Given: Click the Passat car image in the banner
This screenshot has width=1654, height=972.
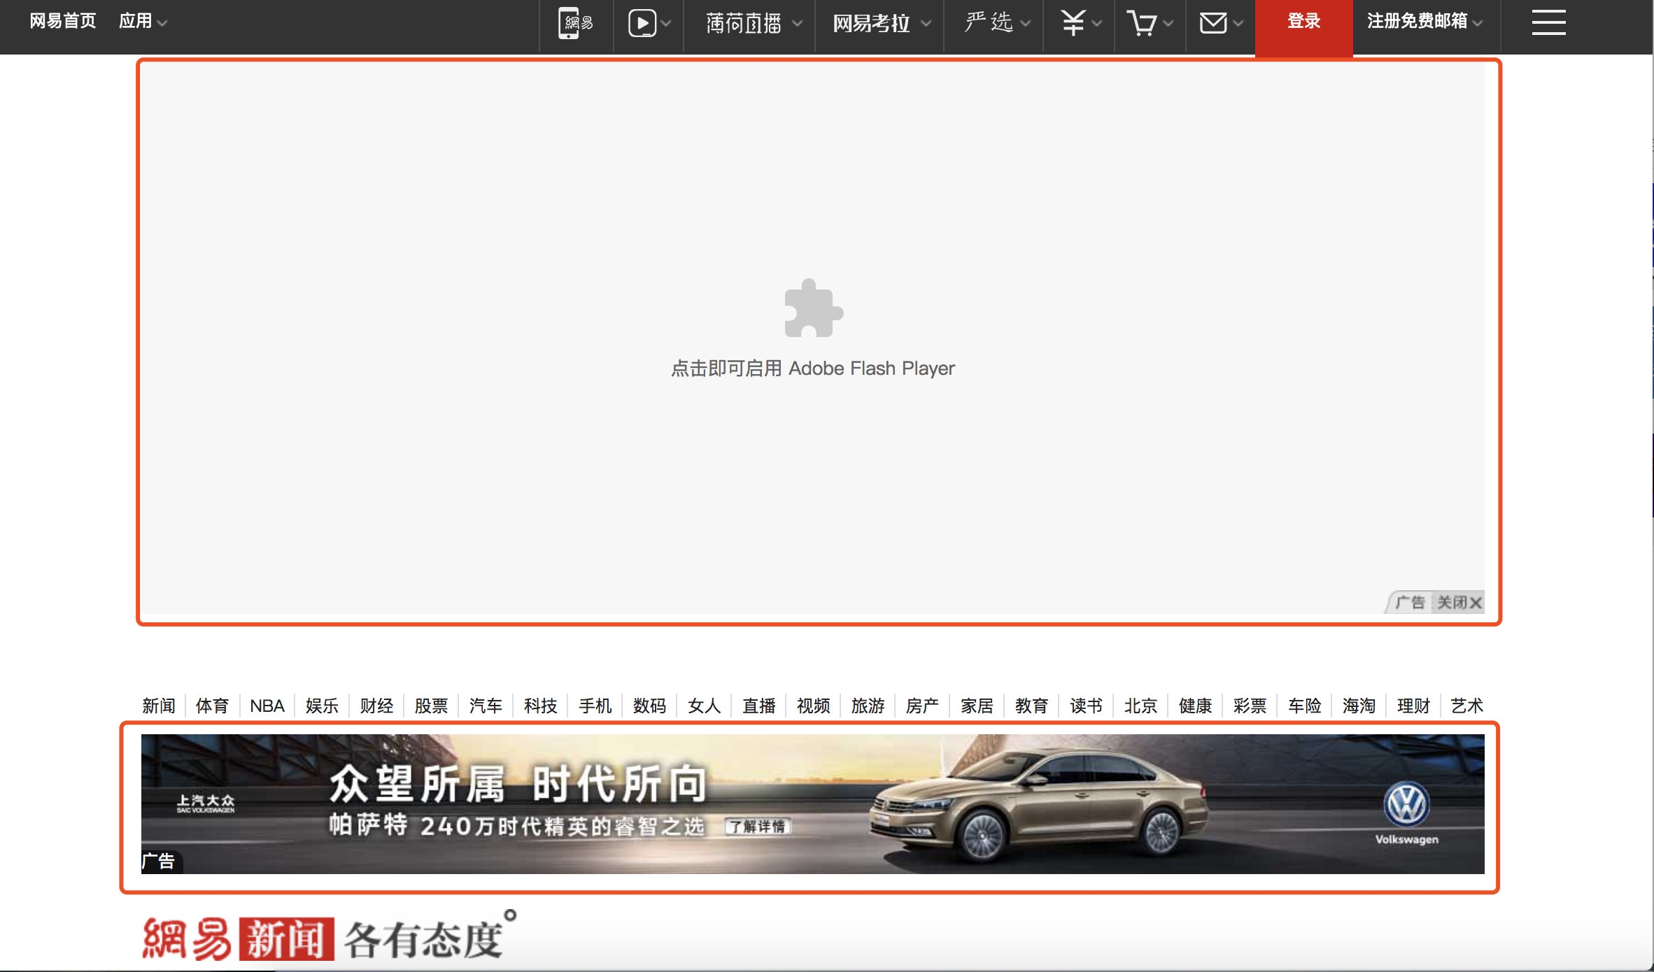Looking at the screenshot, I should (x=1038, y=804).
